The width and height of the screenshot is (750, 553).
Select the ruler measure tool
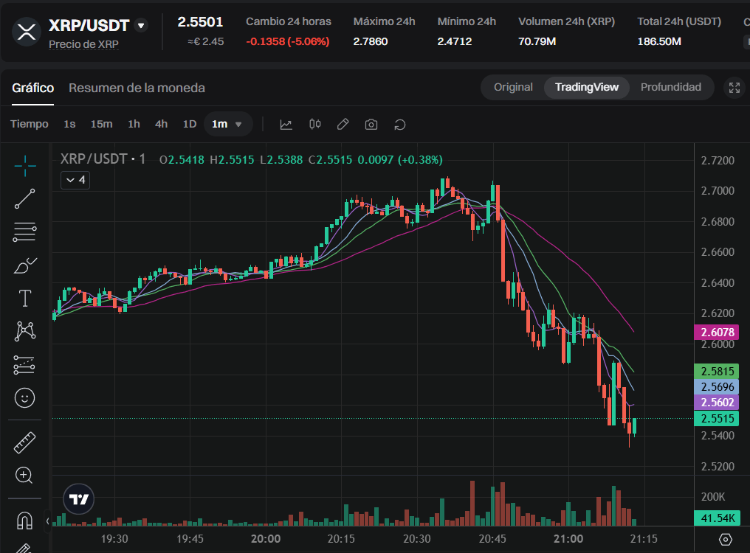[x=25, y=442]
